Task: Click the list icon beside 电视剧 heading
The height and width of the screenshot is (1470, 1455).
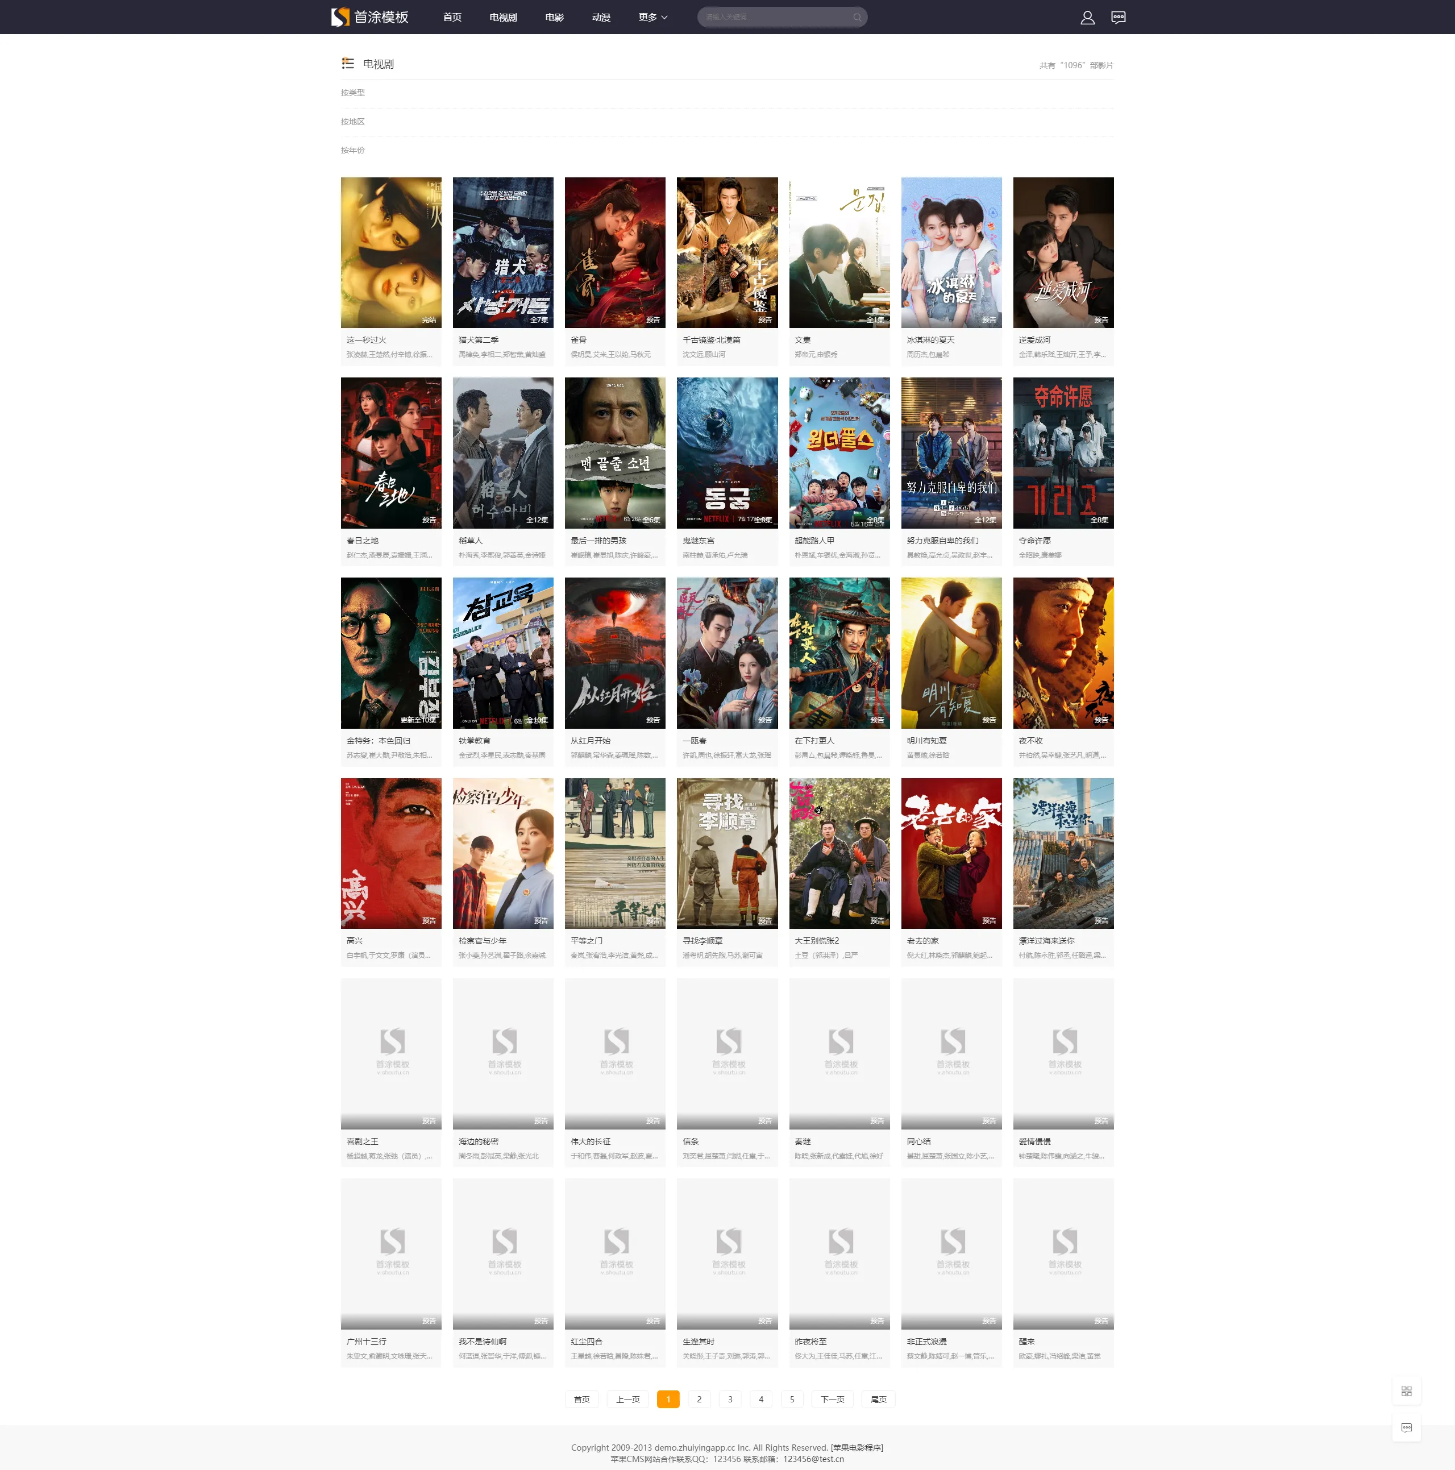Action: coord(348,63)
